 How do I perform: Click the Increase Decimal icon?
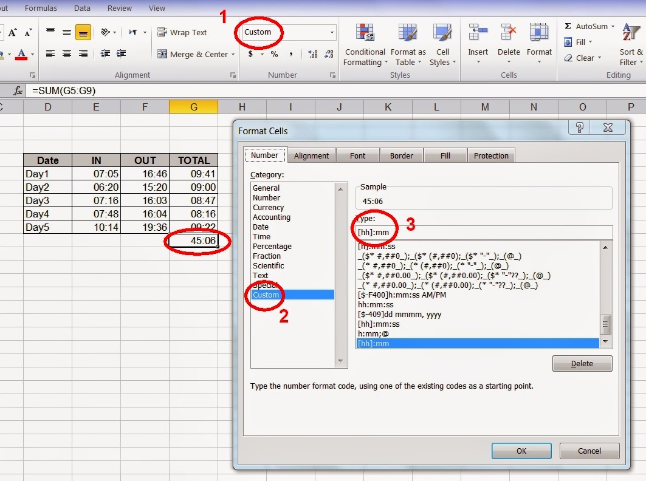click(312, 53)
